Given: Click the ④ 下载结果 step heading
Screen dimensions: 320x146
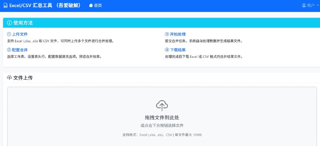Looking at the screenshot, I should pos(175,50).
